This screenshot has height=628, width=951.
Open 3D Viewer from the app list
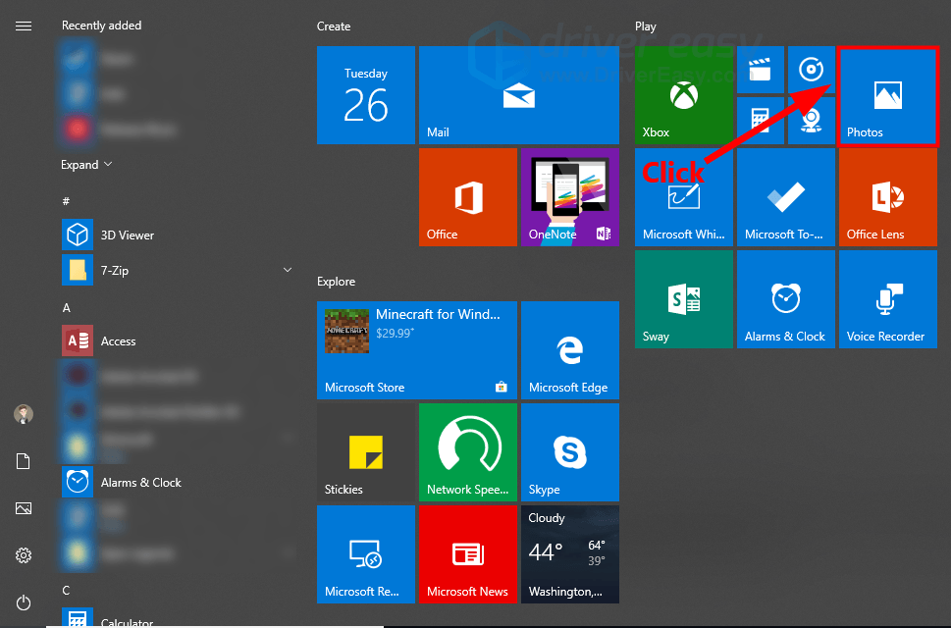pyautogui.click(x=176, y=235)
